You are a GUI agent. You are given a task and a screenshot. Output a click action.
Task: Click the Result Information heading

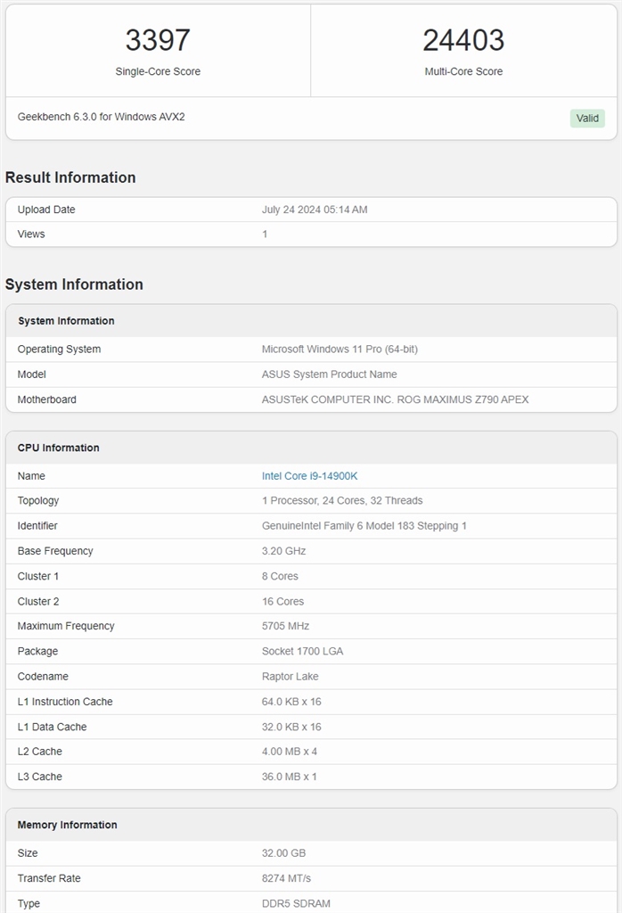pos(70,177)
